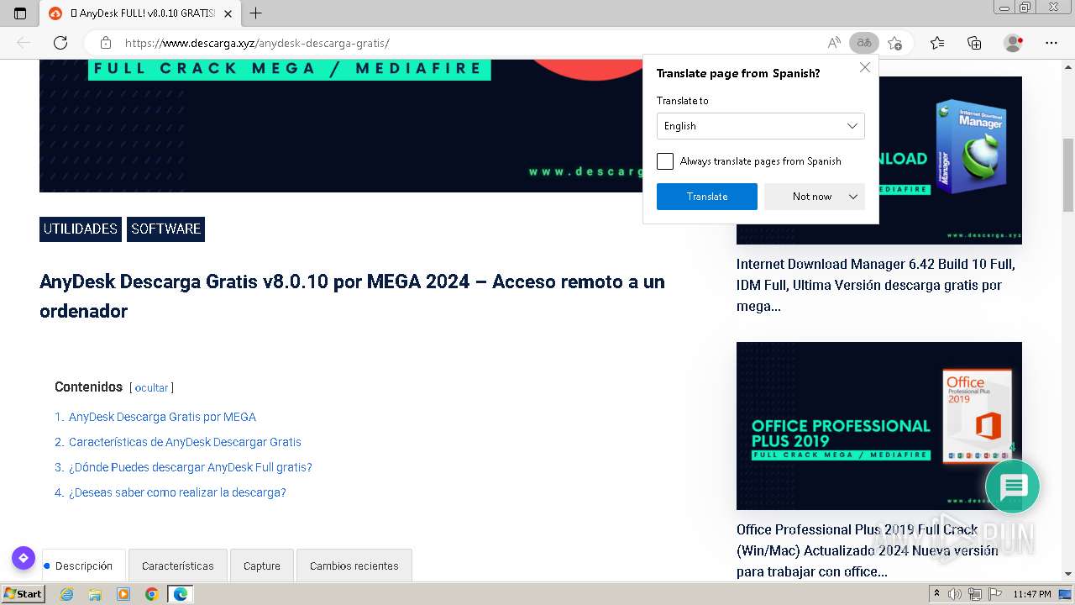Screen dimensions: 1075x605
Task: Open Read aloud icon in address bar
Action: (834, 43)
